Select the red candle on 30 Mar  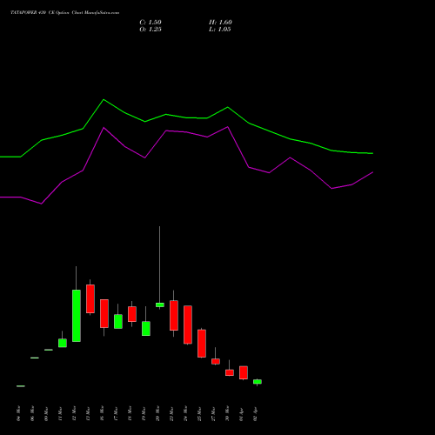(x=230, y=372)
